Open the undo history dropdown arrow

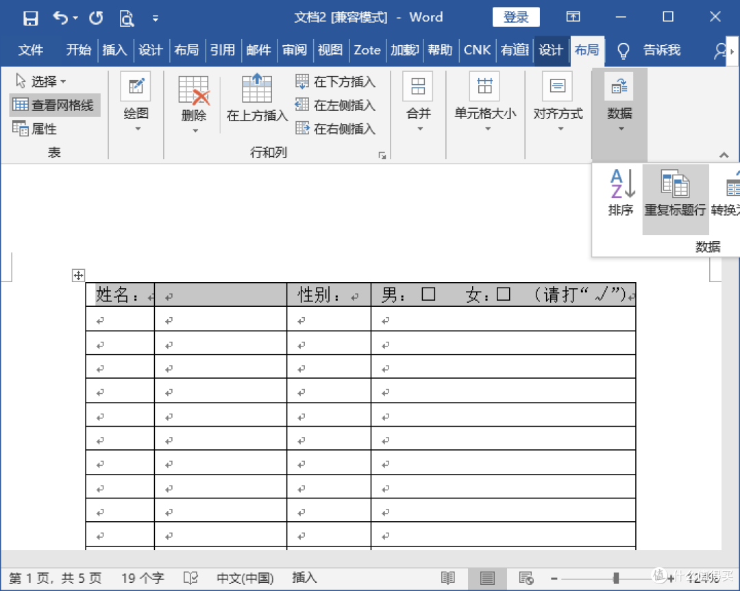tap(75, 18)
